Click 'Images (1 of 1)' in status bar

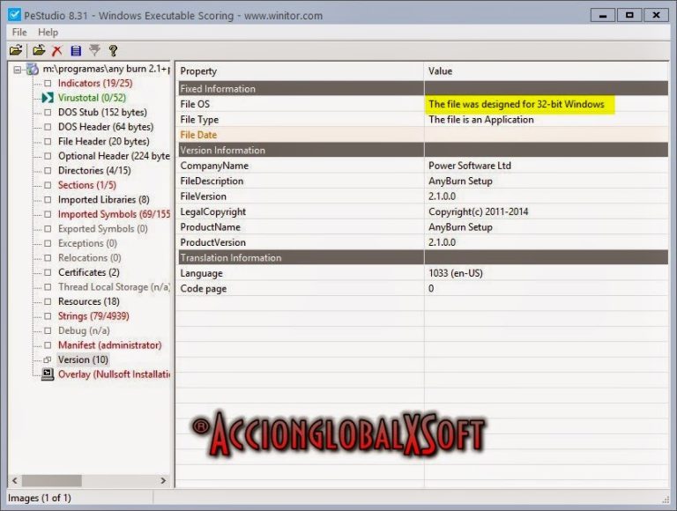click(x=40, y=498)
